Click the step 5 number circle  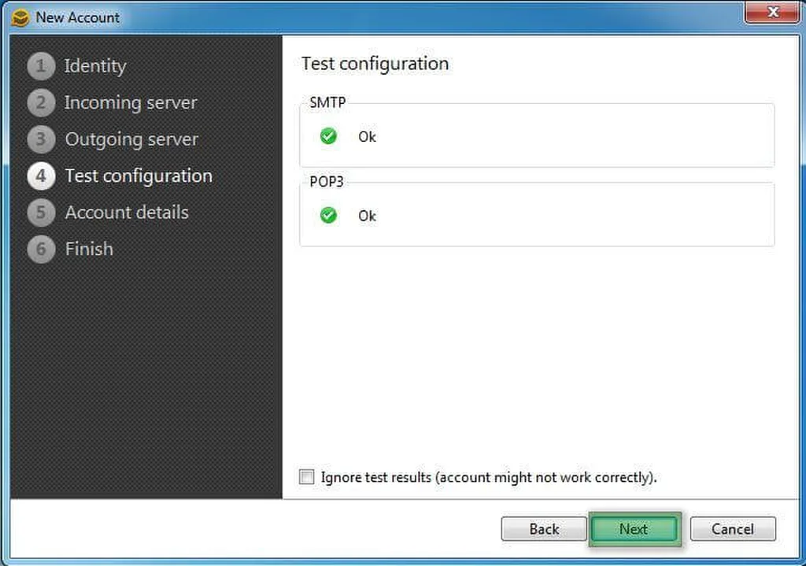click(41, 213)
